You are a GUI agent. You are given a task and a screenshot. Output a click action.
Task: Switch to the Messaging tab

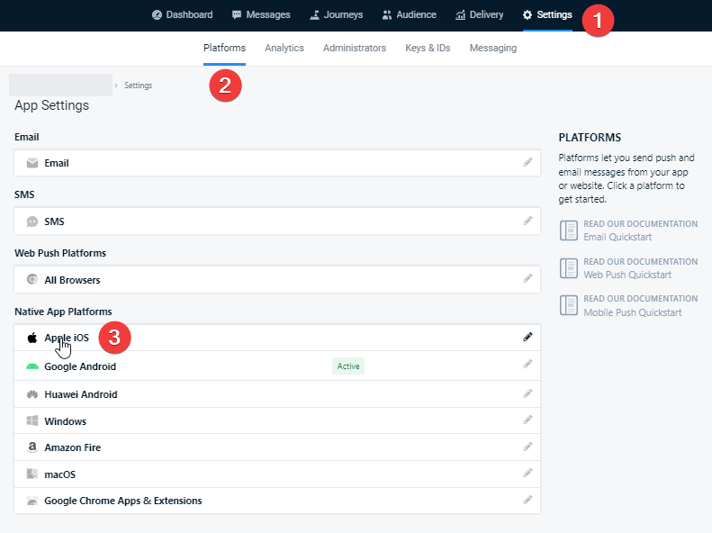tap(493, 48)
